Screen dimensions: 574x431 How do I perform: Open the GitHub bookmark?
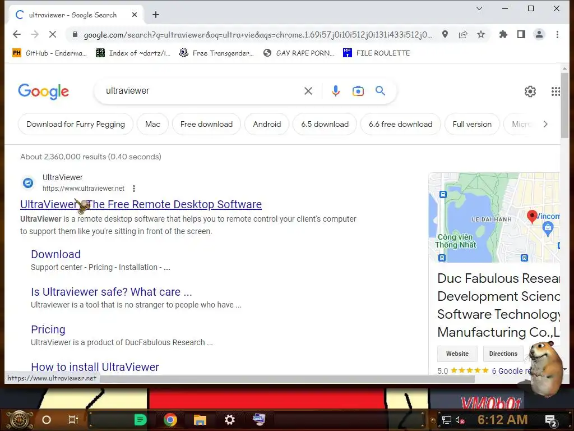pyautogui.click(x=49, y=53)
